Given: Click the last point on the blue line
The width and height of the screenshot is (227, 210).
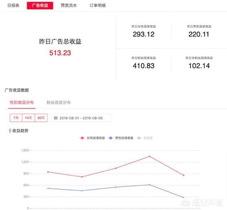Looking at the screenshot, I should point(183,197).
